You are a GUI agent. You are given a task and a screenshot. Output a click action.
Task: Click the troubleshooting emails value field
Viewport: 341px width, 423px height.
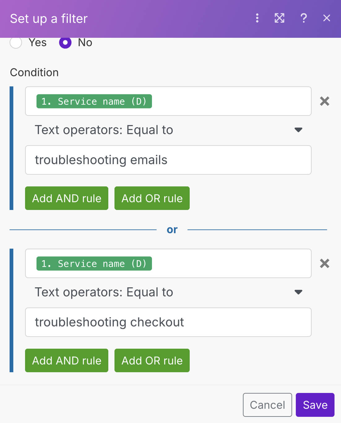(168, 160)
